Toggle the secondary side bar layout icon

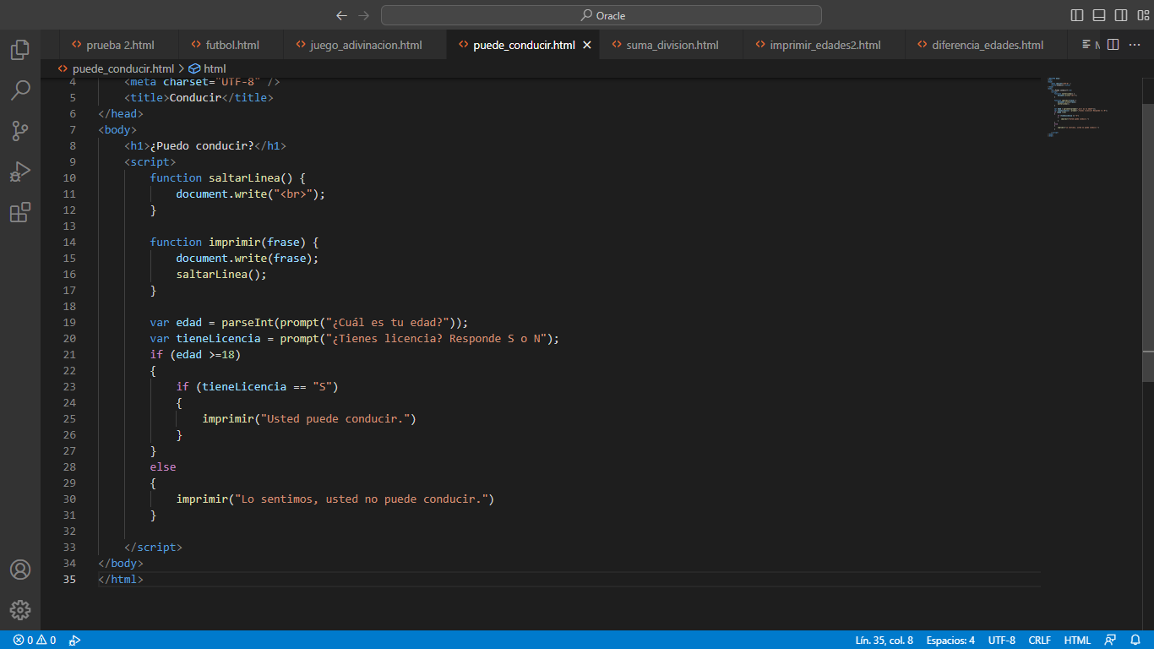1121,15
